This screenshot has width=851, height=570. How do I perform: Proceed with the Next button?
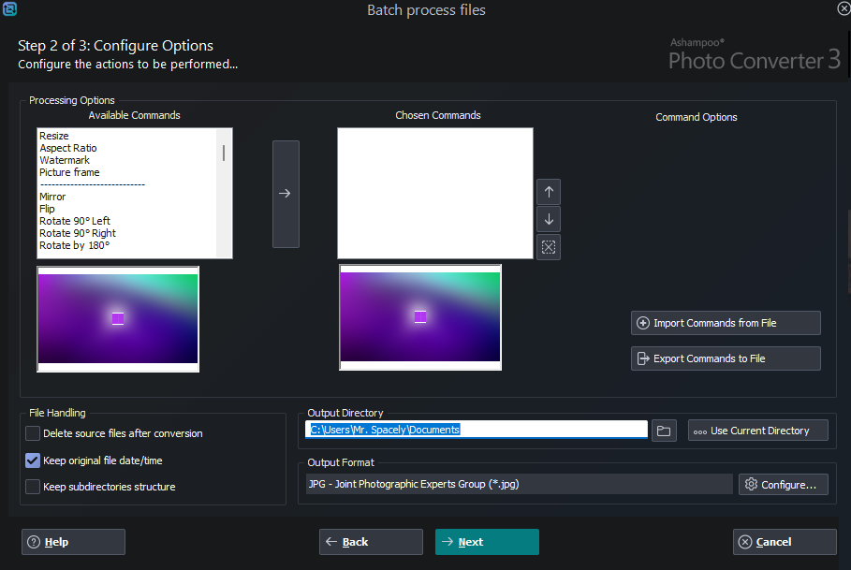487,542
